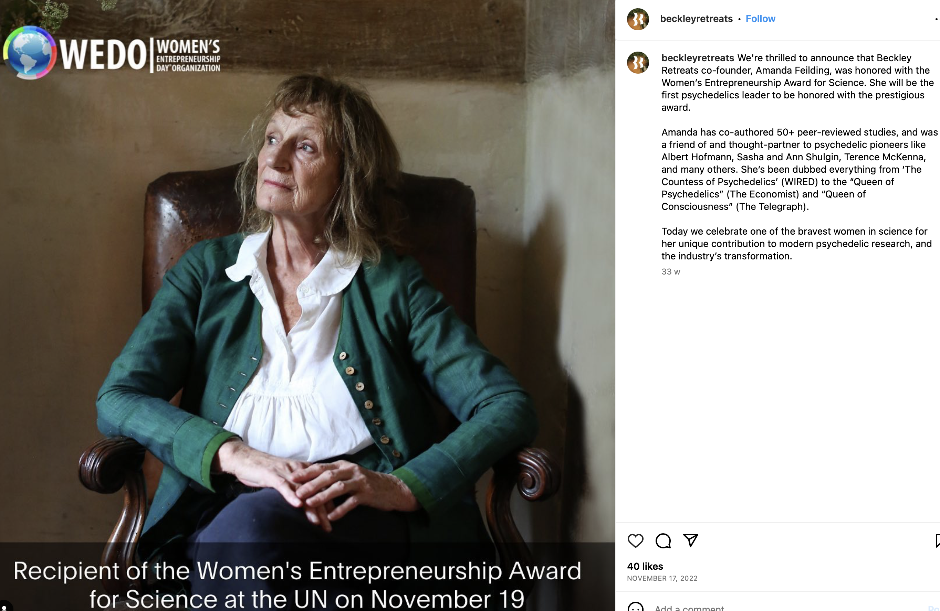Click the WEDO globe logo on image
This screenshot has height=611, width=940.
(x=29, y=52)
